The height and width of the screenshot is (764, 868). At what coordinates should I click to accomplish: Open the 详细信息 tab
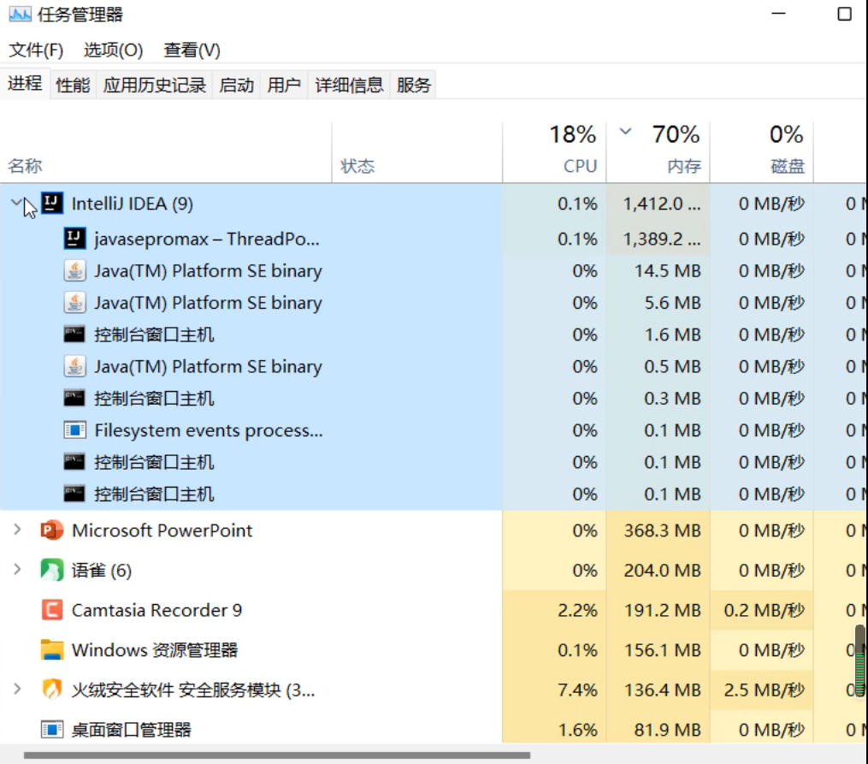click(349, 85)
